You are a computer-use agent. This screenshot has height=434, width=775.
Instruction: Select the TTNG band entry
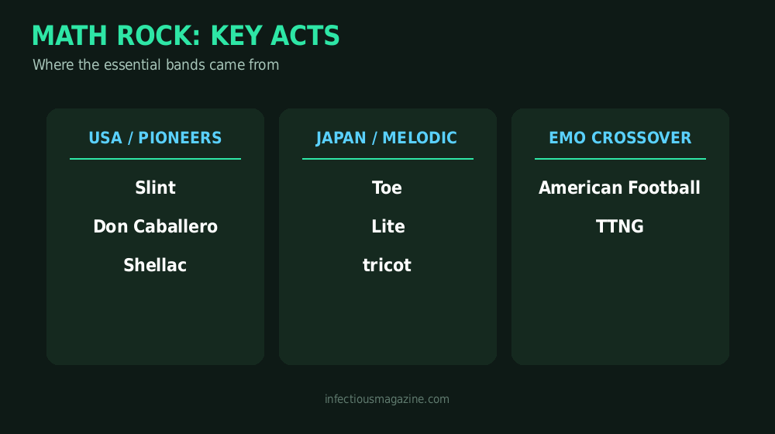(620, 226)
